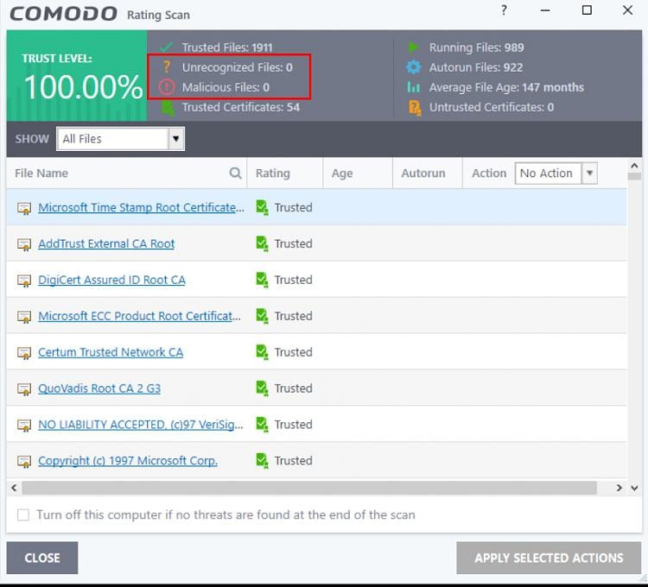This screenshot has width=648, height=587.
Task: Click certificate icon beside Copyright 1997 Microsoft Corp
Action: pyautogui.click(x=24, y=461)
